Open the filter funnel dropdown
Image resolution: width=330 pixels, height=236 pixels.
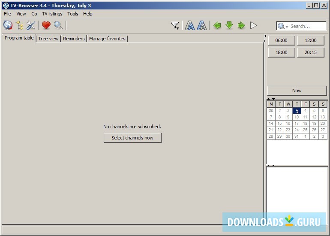175,26
